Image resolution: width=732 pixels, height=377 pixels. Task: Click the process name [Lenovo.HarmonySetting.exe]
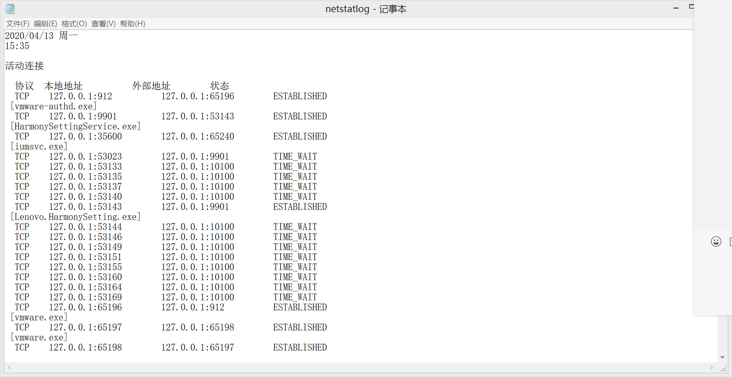coord(76,217)
